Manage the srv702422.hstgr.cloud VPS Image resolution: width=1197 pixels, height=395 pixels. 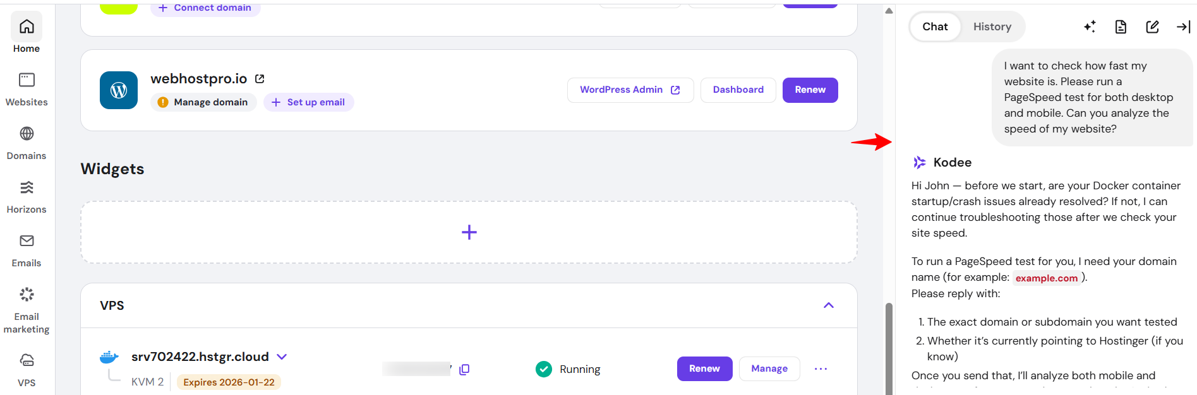(x=769, y=368)
